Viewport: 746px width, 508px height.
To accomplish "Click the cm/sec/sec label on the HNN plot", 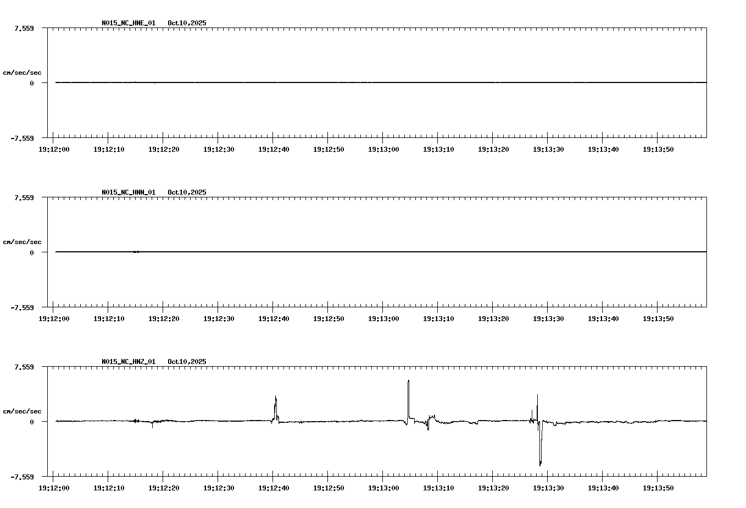I will [x=23, y=241].
